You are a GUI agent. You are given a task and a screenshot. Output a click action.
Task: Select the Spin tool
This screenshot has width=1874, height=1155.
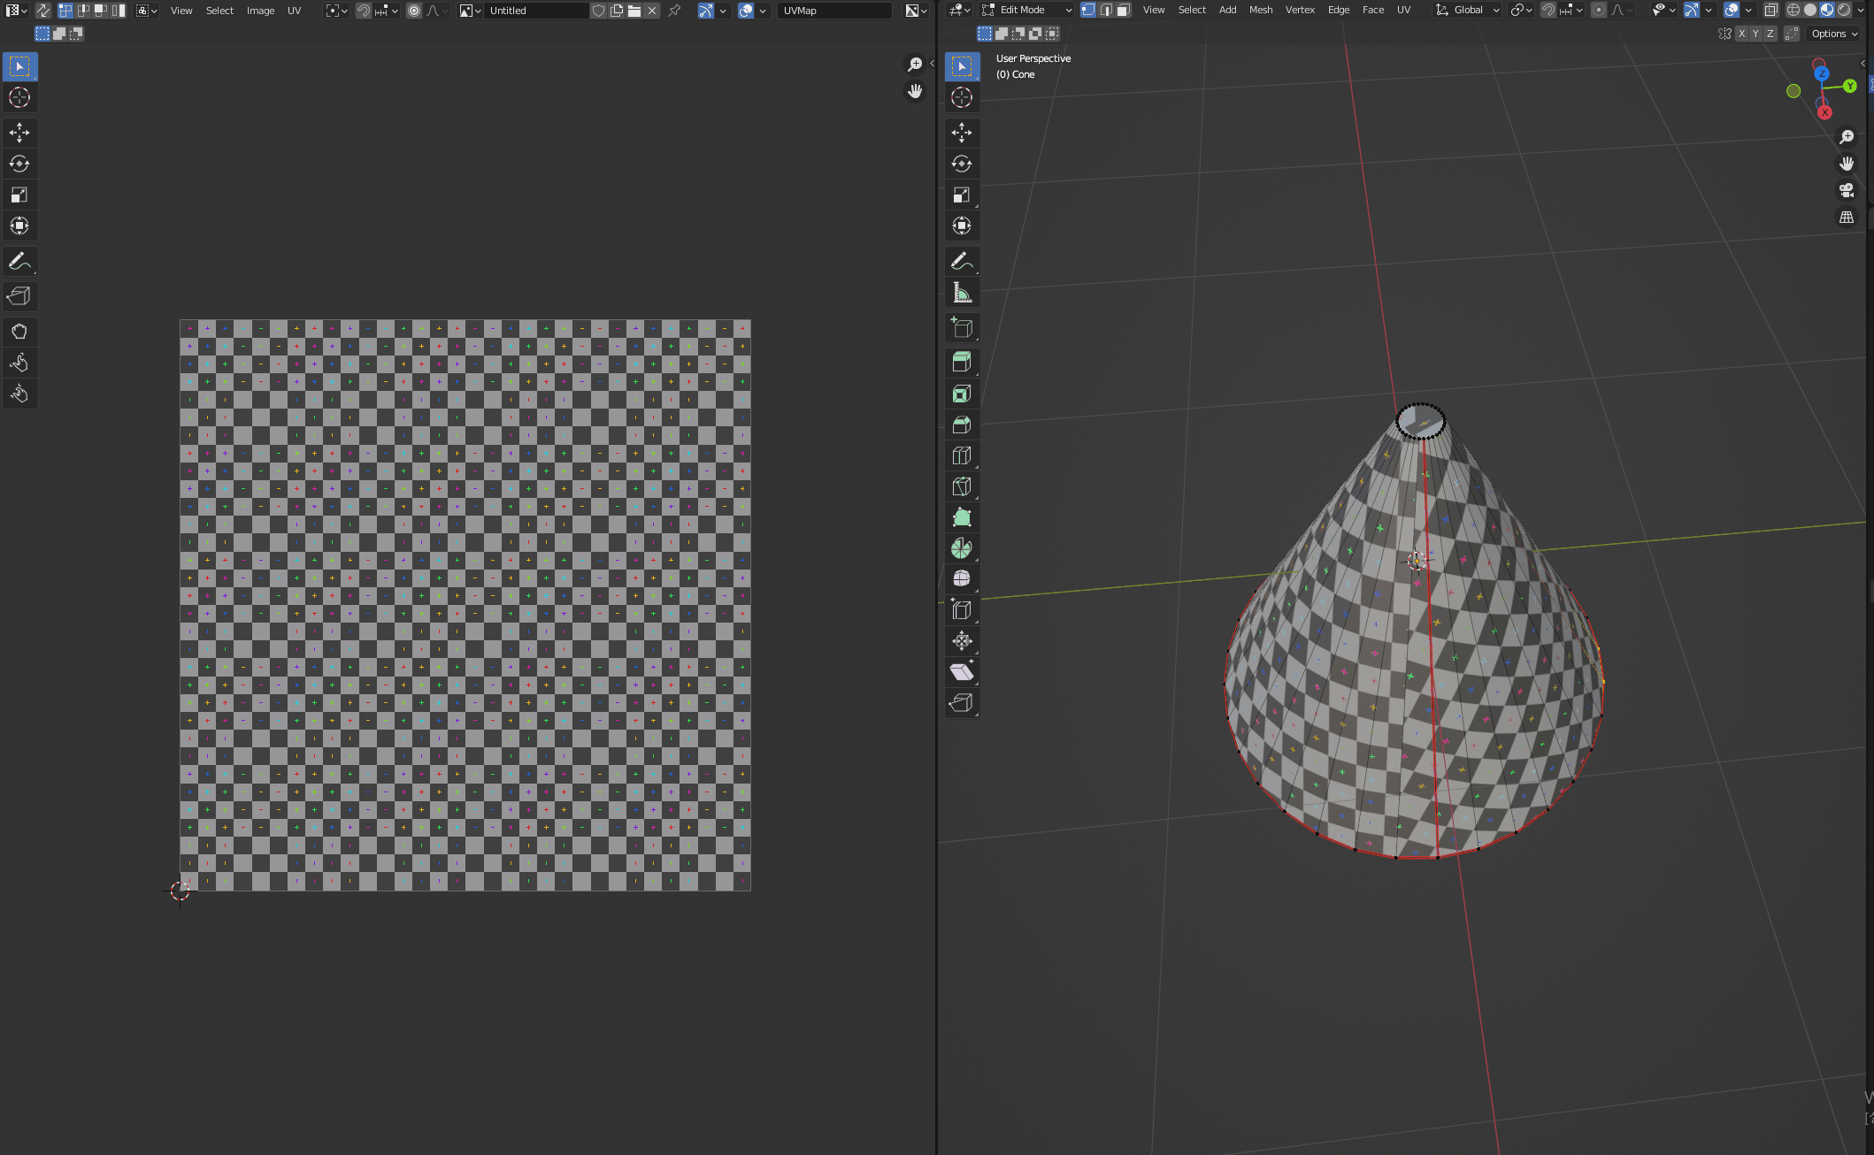(962, 548)
